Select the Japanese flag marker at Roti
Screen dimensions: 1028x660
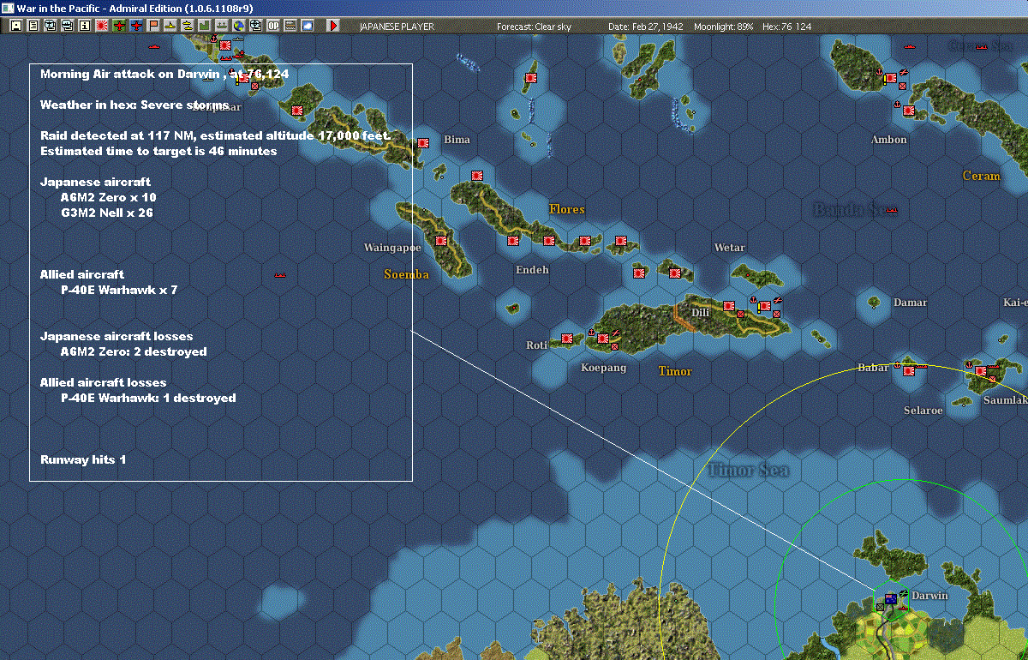pos(566,339)
